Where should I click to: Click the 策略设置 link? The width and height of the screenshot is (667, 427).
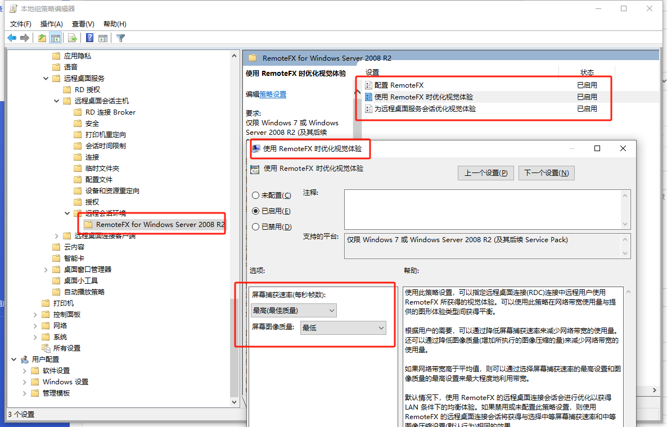coord(273,94)
